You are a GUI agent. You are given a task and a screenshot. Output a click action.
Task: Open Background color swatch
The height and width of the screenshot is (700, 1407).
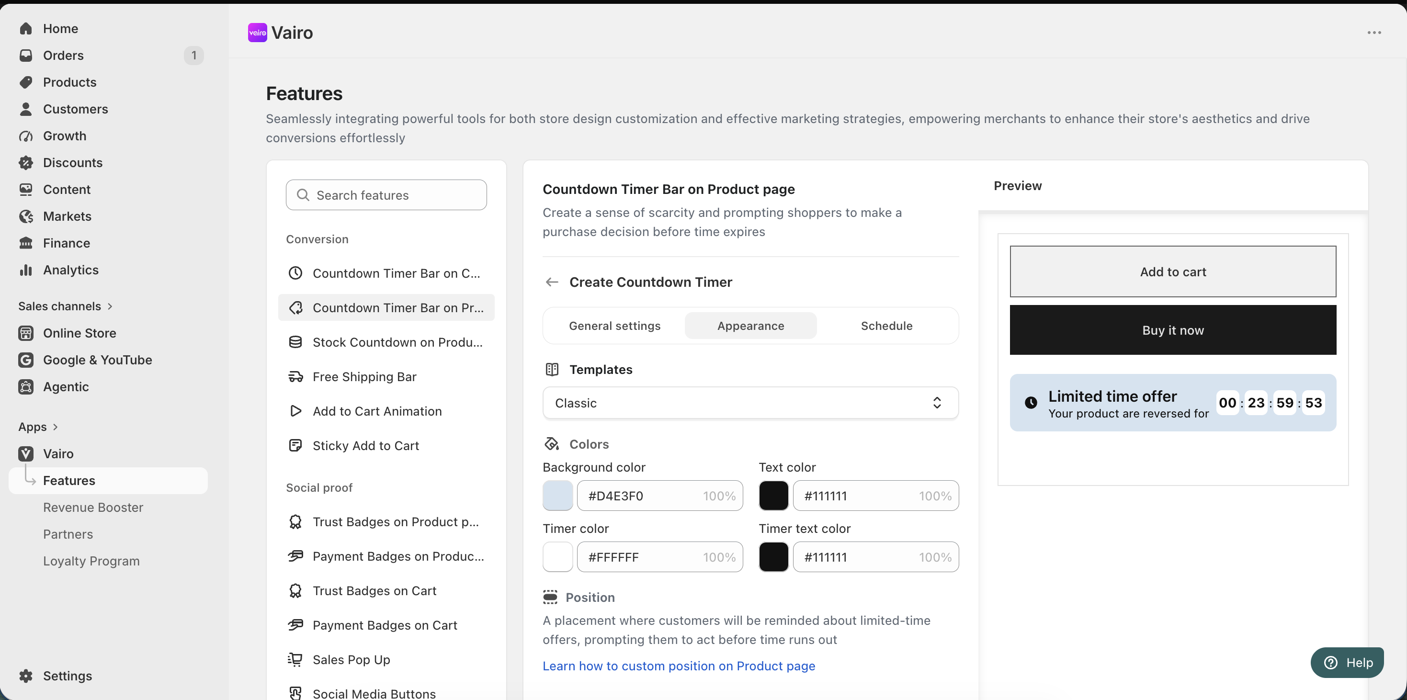click(x=557, y=495)
